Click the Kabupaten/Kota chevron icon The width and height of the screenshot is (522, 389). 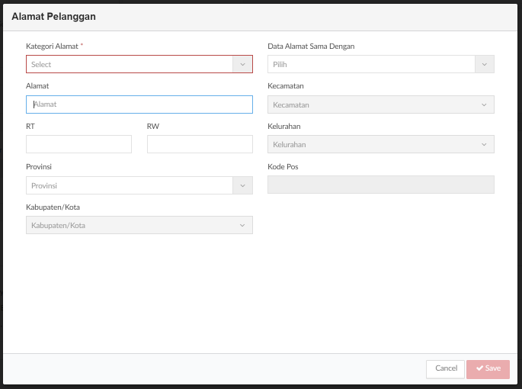242,225
